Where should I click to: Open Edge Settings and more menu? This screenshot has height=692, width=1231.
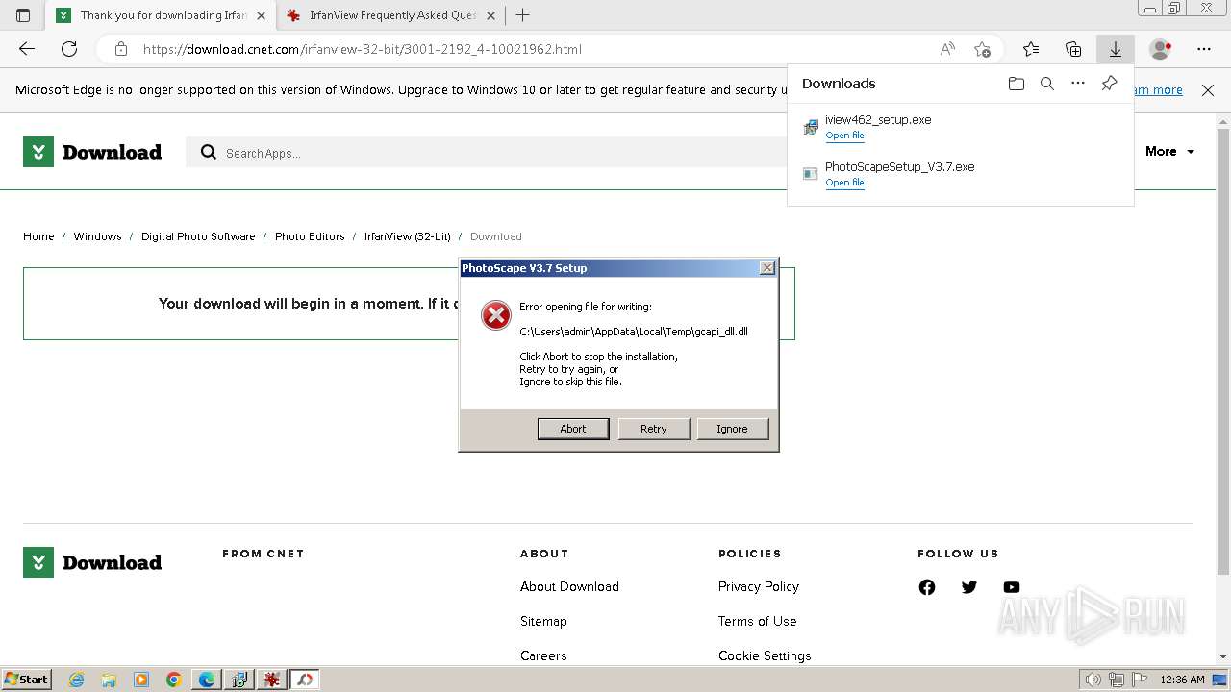tap(1204, 49)
